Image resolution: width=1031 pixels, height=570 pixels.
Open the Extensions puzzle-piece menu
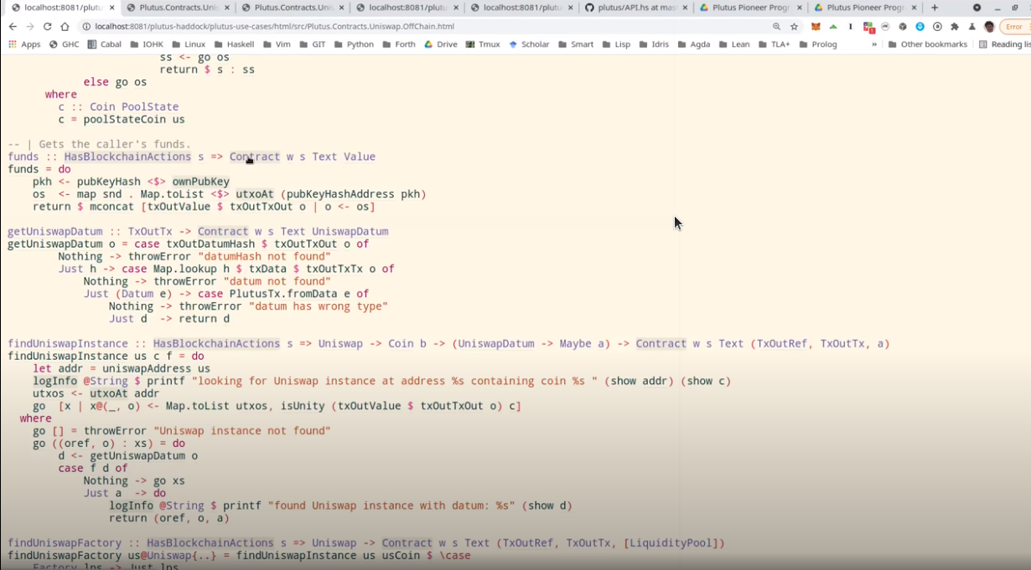pos(954,27)
